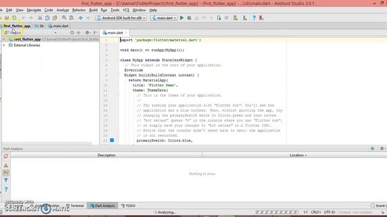Screen dimensions: 387x217
Task: Open the Android SDK built for x86 device dropdown
Action: click(121, 18)
